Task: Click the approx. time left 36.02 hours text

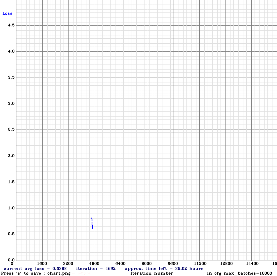Action: (164, 268)
